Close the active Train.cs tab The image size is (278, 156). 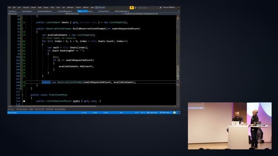(86, 11)
